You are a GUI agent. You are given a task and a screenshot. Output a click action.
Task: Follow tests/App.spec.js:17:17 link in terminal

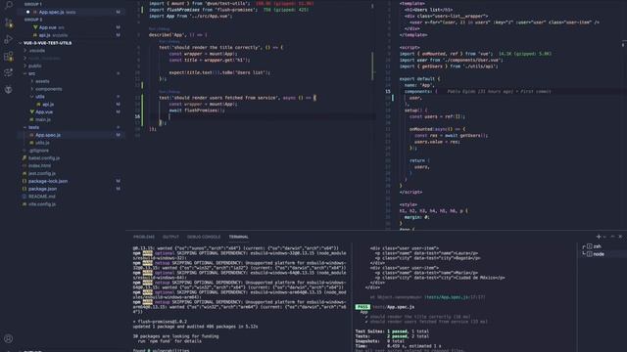455,297
